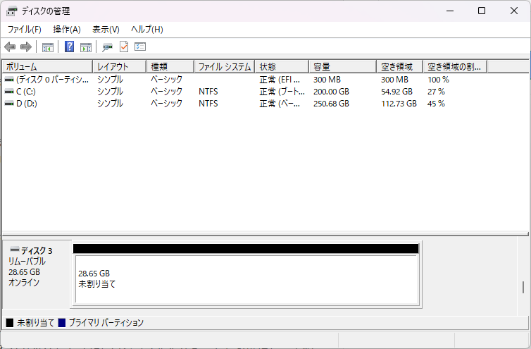Click the drive icon beside C (C:)
The height and width of the screenshot is (349, 531).
point(9,92)
